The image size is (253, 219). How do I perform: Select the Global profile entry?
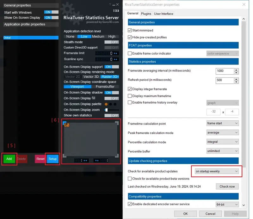point(31,38)
